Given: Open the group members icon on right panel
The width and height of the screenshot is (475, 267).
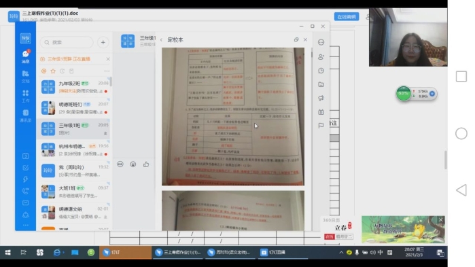Looking at the screenshot, I should pyautogui.click(x=321, y=56).
